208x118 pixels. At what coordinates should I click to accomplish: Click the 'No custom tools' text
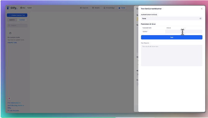coord(14,37)
